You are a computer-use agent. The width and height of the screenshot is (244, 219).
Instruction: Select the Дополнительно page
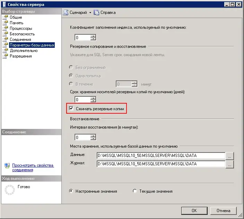24,51
